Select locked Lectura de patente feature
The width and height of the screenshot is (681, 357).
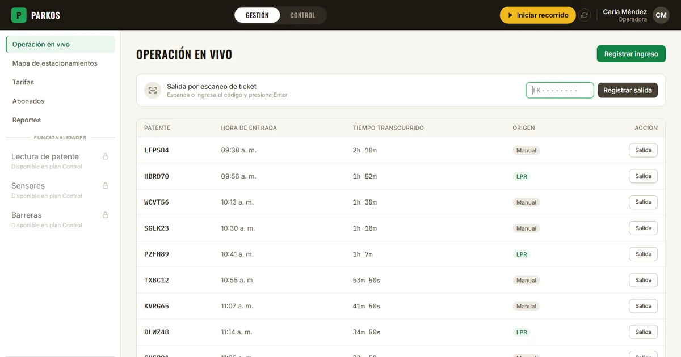pyautogui.click(x=60, y=161)
